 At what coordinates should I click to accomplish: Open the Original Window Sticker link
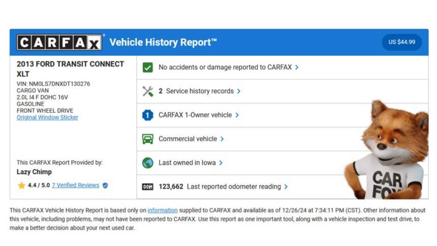(x=47, y=117)
